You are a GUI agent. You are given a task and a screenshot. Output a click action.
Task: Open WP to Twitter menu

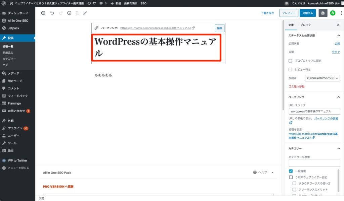pos(17,160)
